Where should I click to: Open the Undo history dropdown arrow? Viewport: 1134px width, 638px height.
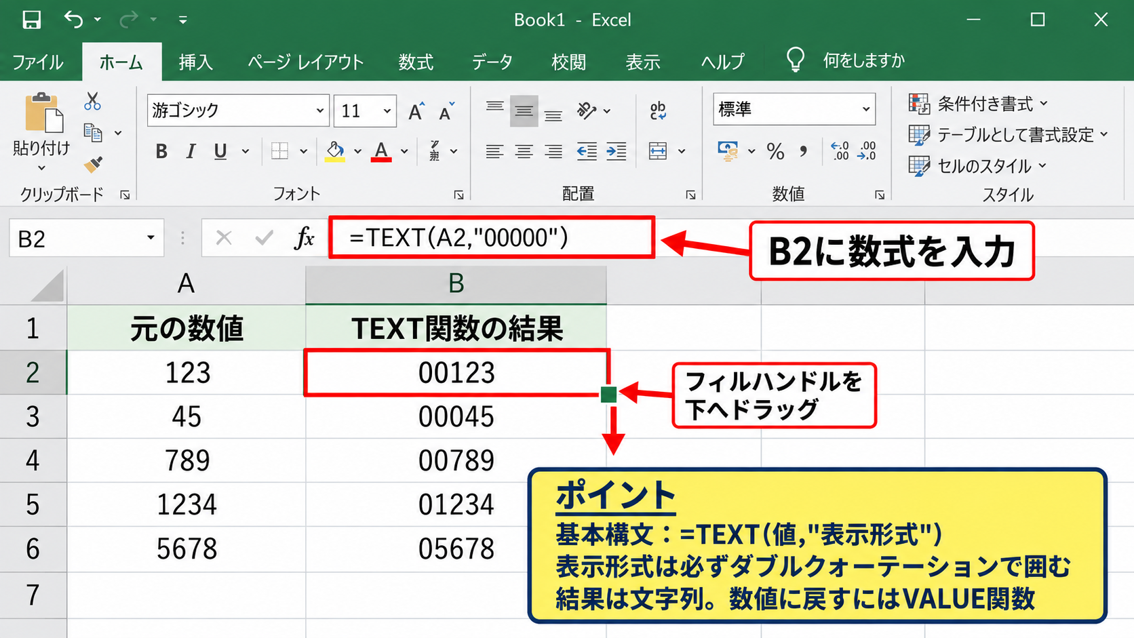pos(98,20)
